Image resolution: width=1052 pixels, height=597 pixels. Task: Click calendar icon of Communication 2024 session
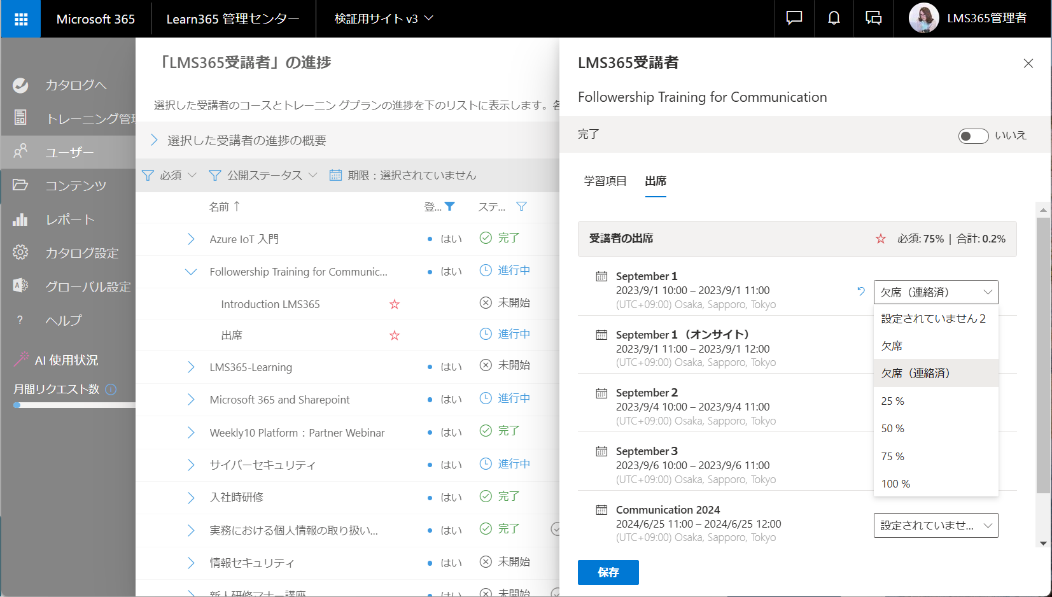tap(601, 509)
